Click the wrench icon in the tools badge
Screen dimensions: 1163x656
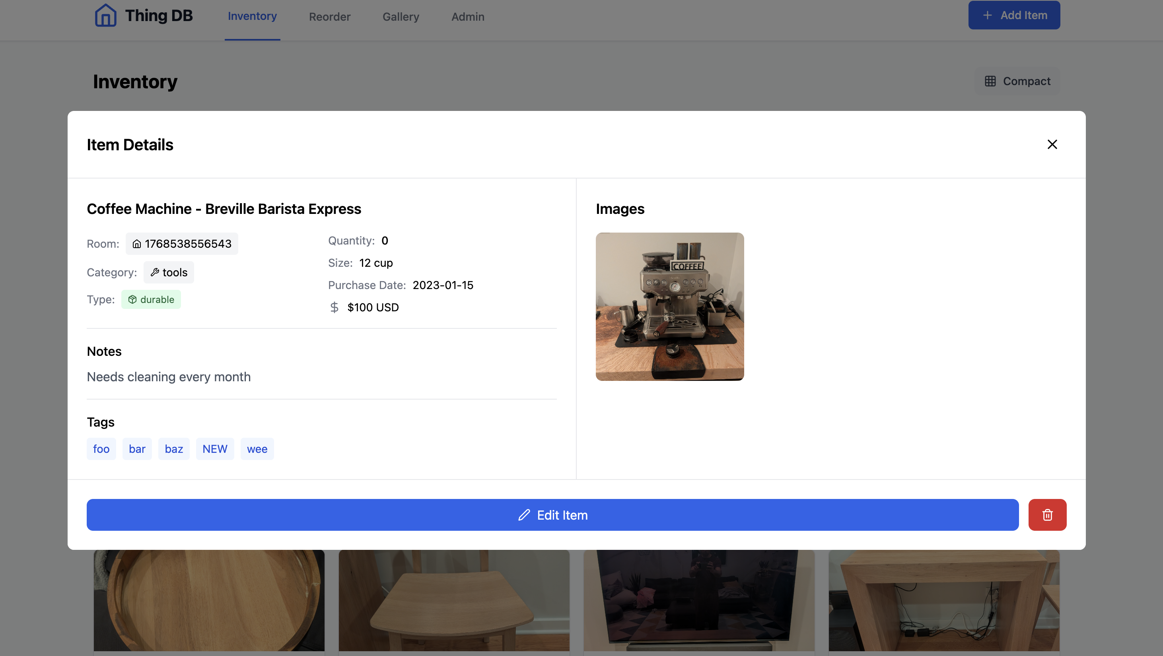coord(155,272)
